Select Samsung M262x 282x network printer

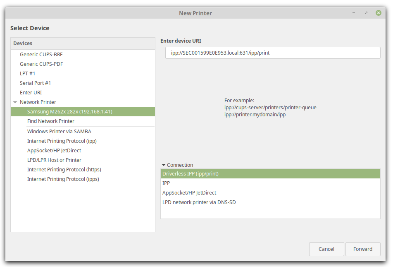tap(70, 112)
